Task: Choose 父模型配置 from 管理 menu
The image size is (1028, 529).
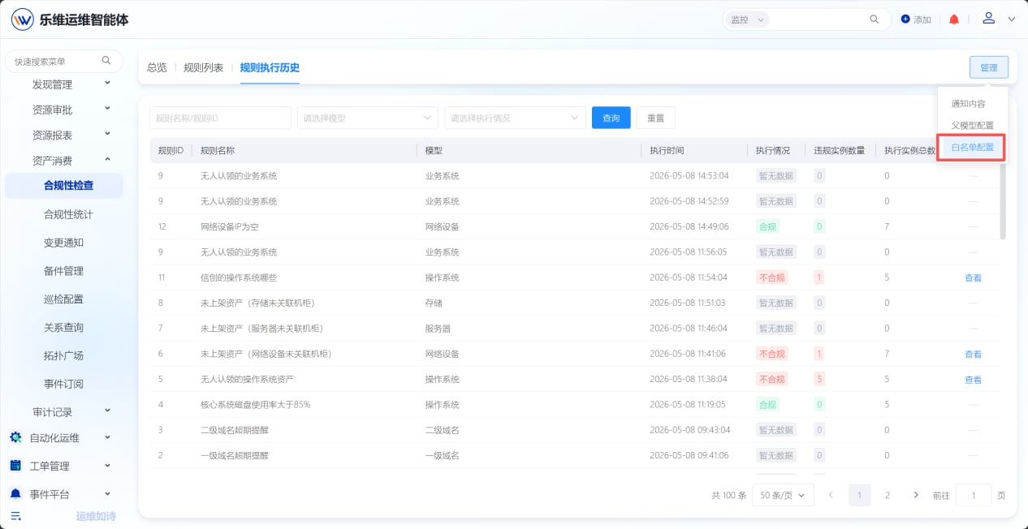Action: click(972, 126)
